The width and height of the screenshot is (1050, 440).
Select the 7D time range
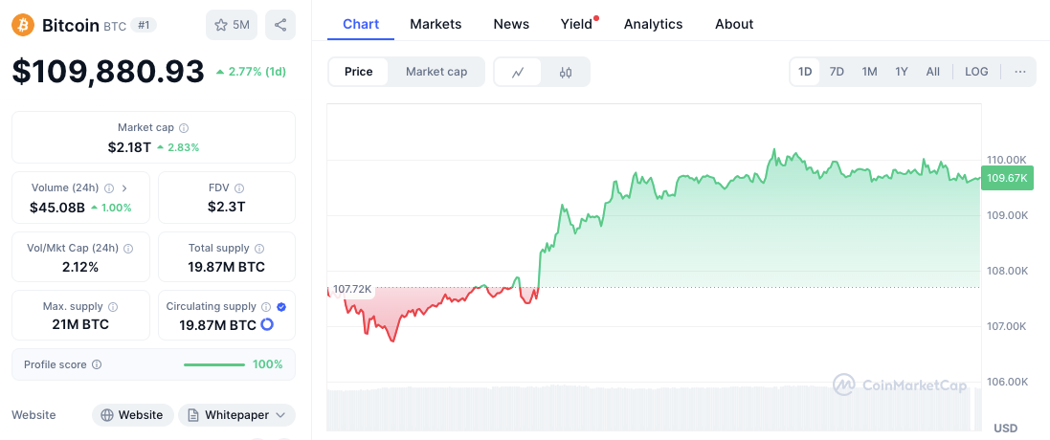[x=837, y=72]
